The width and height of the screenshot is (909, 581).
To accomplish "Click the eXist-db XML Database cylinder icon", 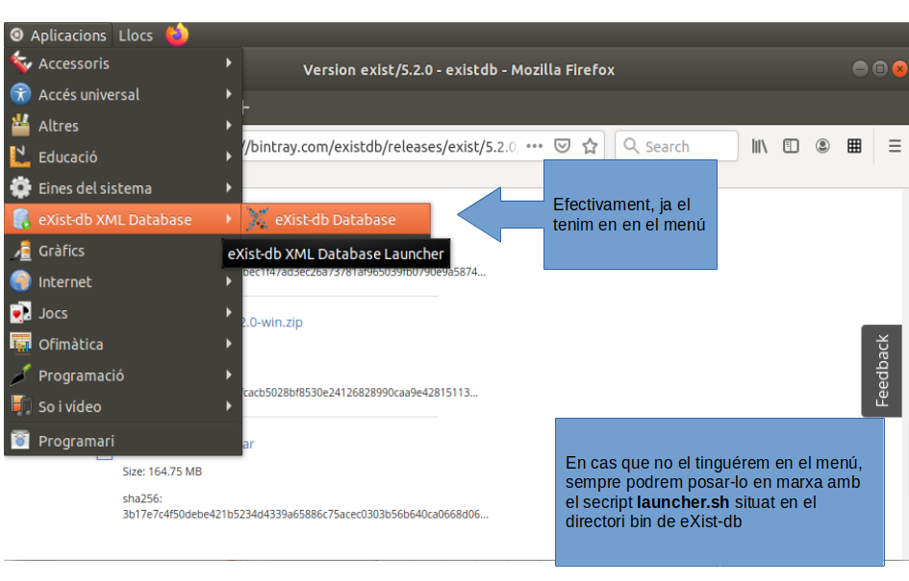I will (21, 219).
